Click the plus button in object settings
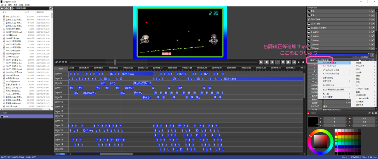Screen dimensions: 378x159 coord(372,55)
